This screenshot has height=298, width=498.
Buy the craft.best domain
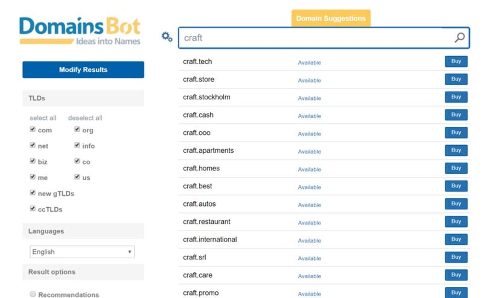pyautogui.click(x=456, y=186)
